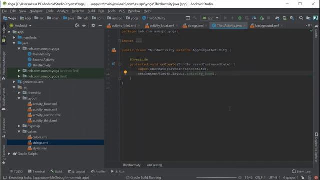Click the Make Project hammer icon

[x=195, y=18]
